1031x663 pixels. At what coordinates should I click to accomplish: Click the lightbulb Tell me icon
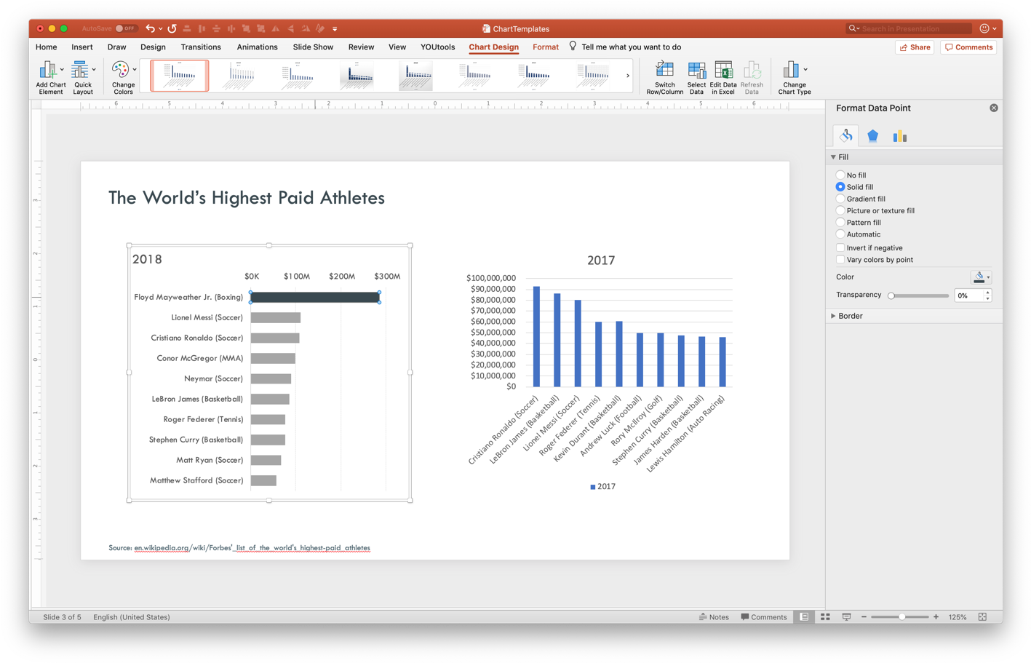coord(573,46)
